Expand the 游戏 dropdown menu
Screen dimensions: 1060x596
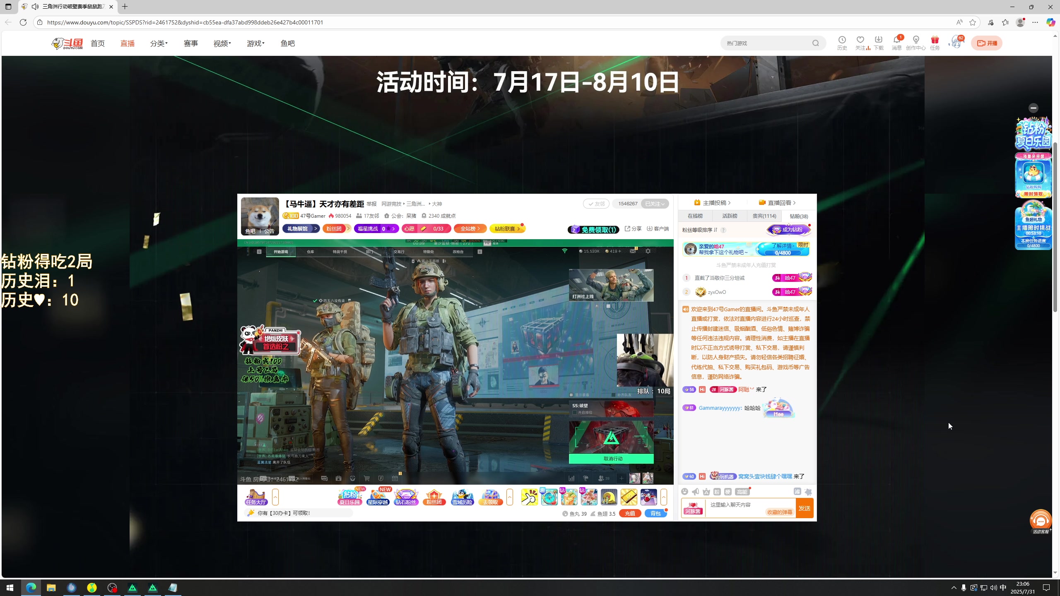pyautogui.click(x=256, y=43)
